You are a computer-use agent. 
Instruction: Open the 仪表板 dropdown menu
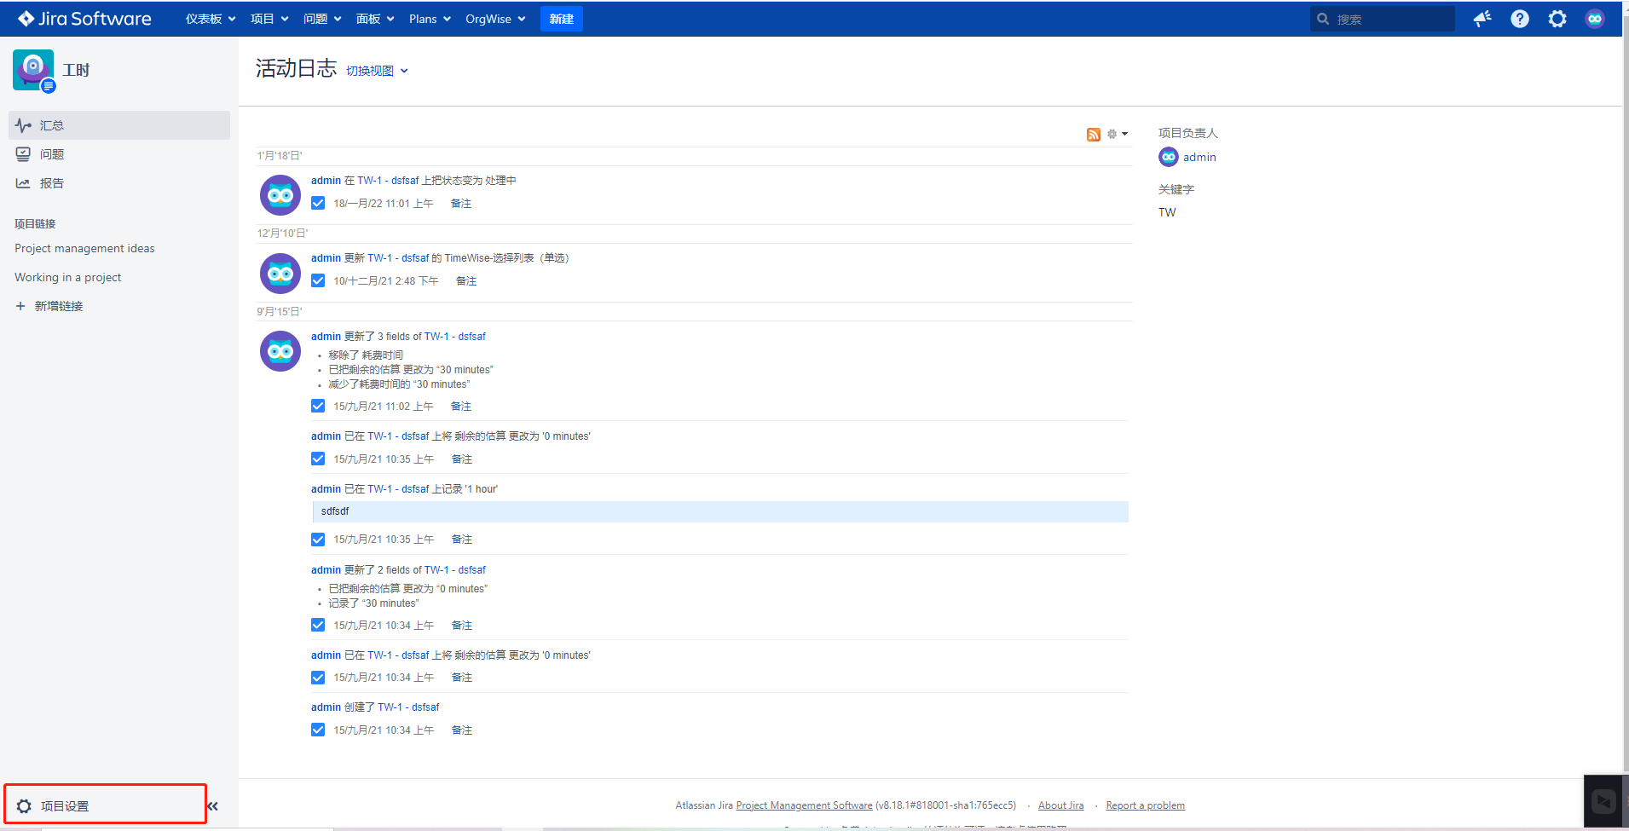pyautogui.click(x=210, y=19)
